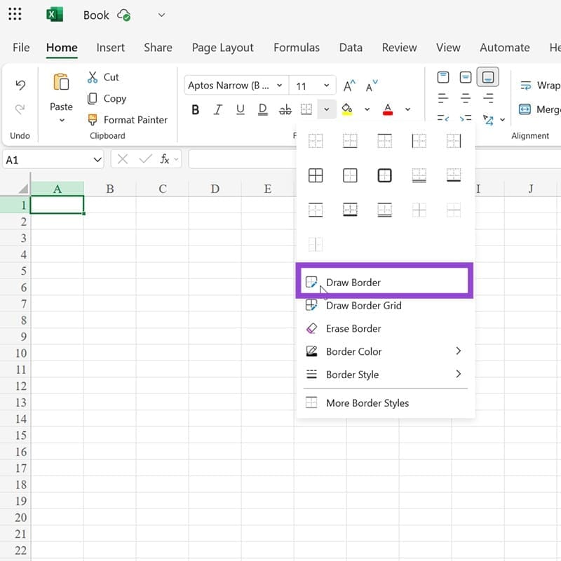Select Draw Border from menu
561x561 pixels.
click(384, 283)
